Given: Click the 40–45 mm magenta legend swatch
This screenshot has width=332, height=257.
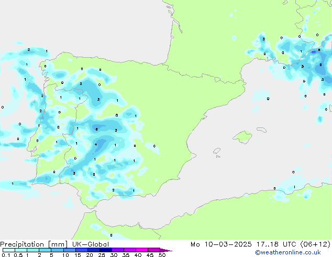Looking at the screenshot, I should (142, 250).
